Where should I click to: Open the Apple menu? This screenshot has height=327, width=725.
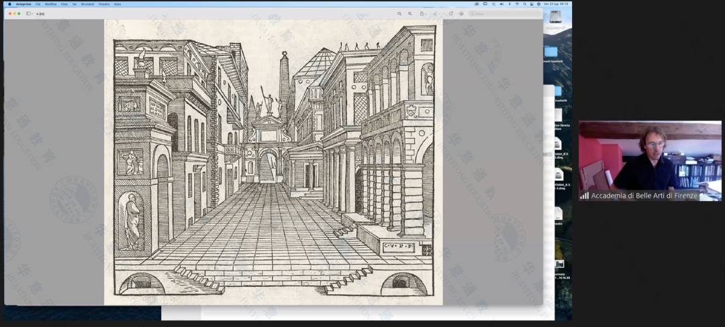pos(9,4)
